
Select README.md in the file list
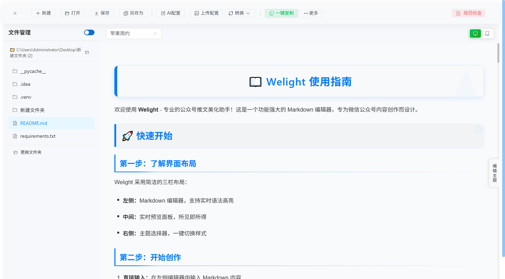pos(33,123)
